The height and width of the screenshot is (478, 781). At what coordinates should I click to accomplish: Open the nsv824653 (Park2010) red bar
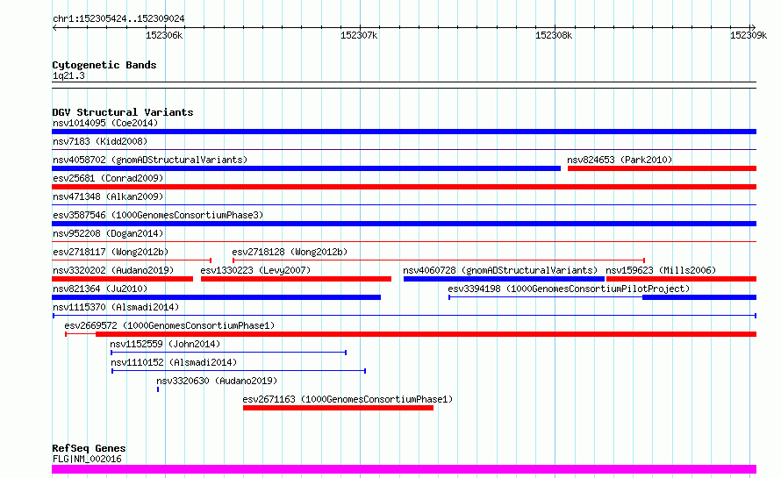[x=662, y=168]
